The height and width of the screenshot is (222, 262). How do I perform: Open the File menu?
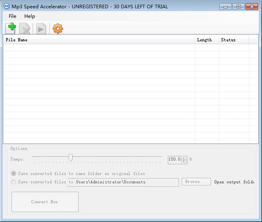pos(12,16)
